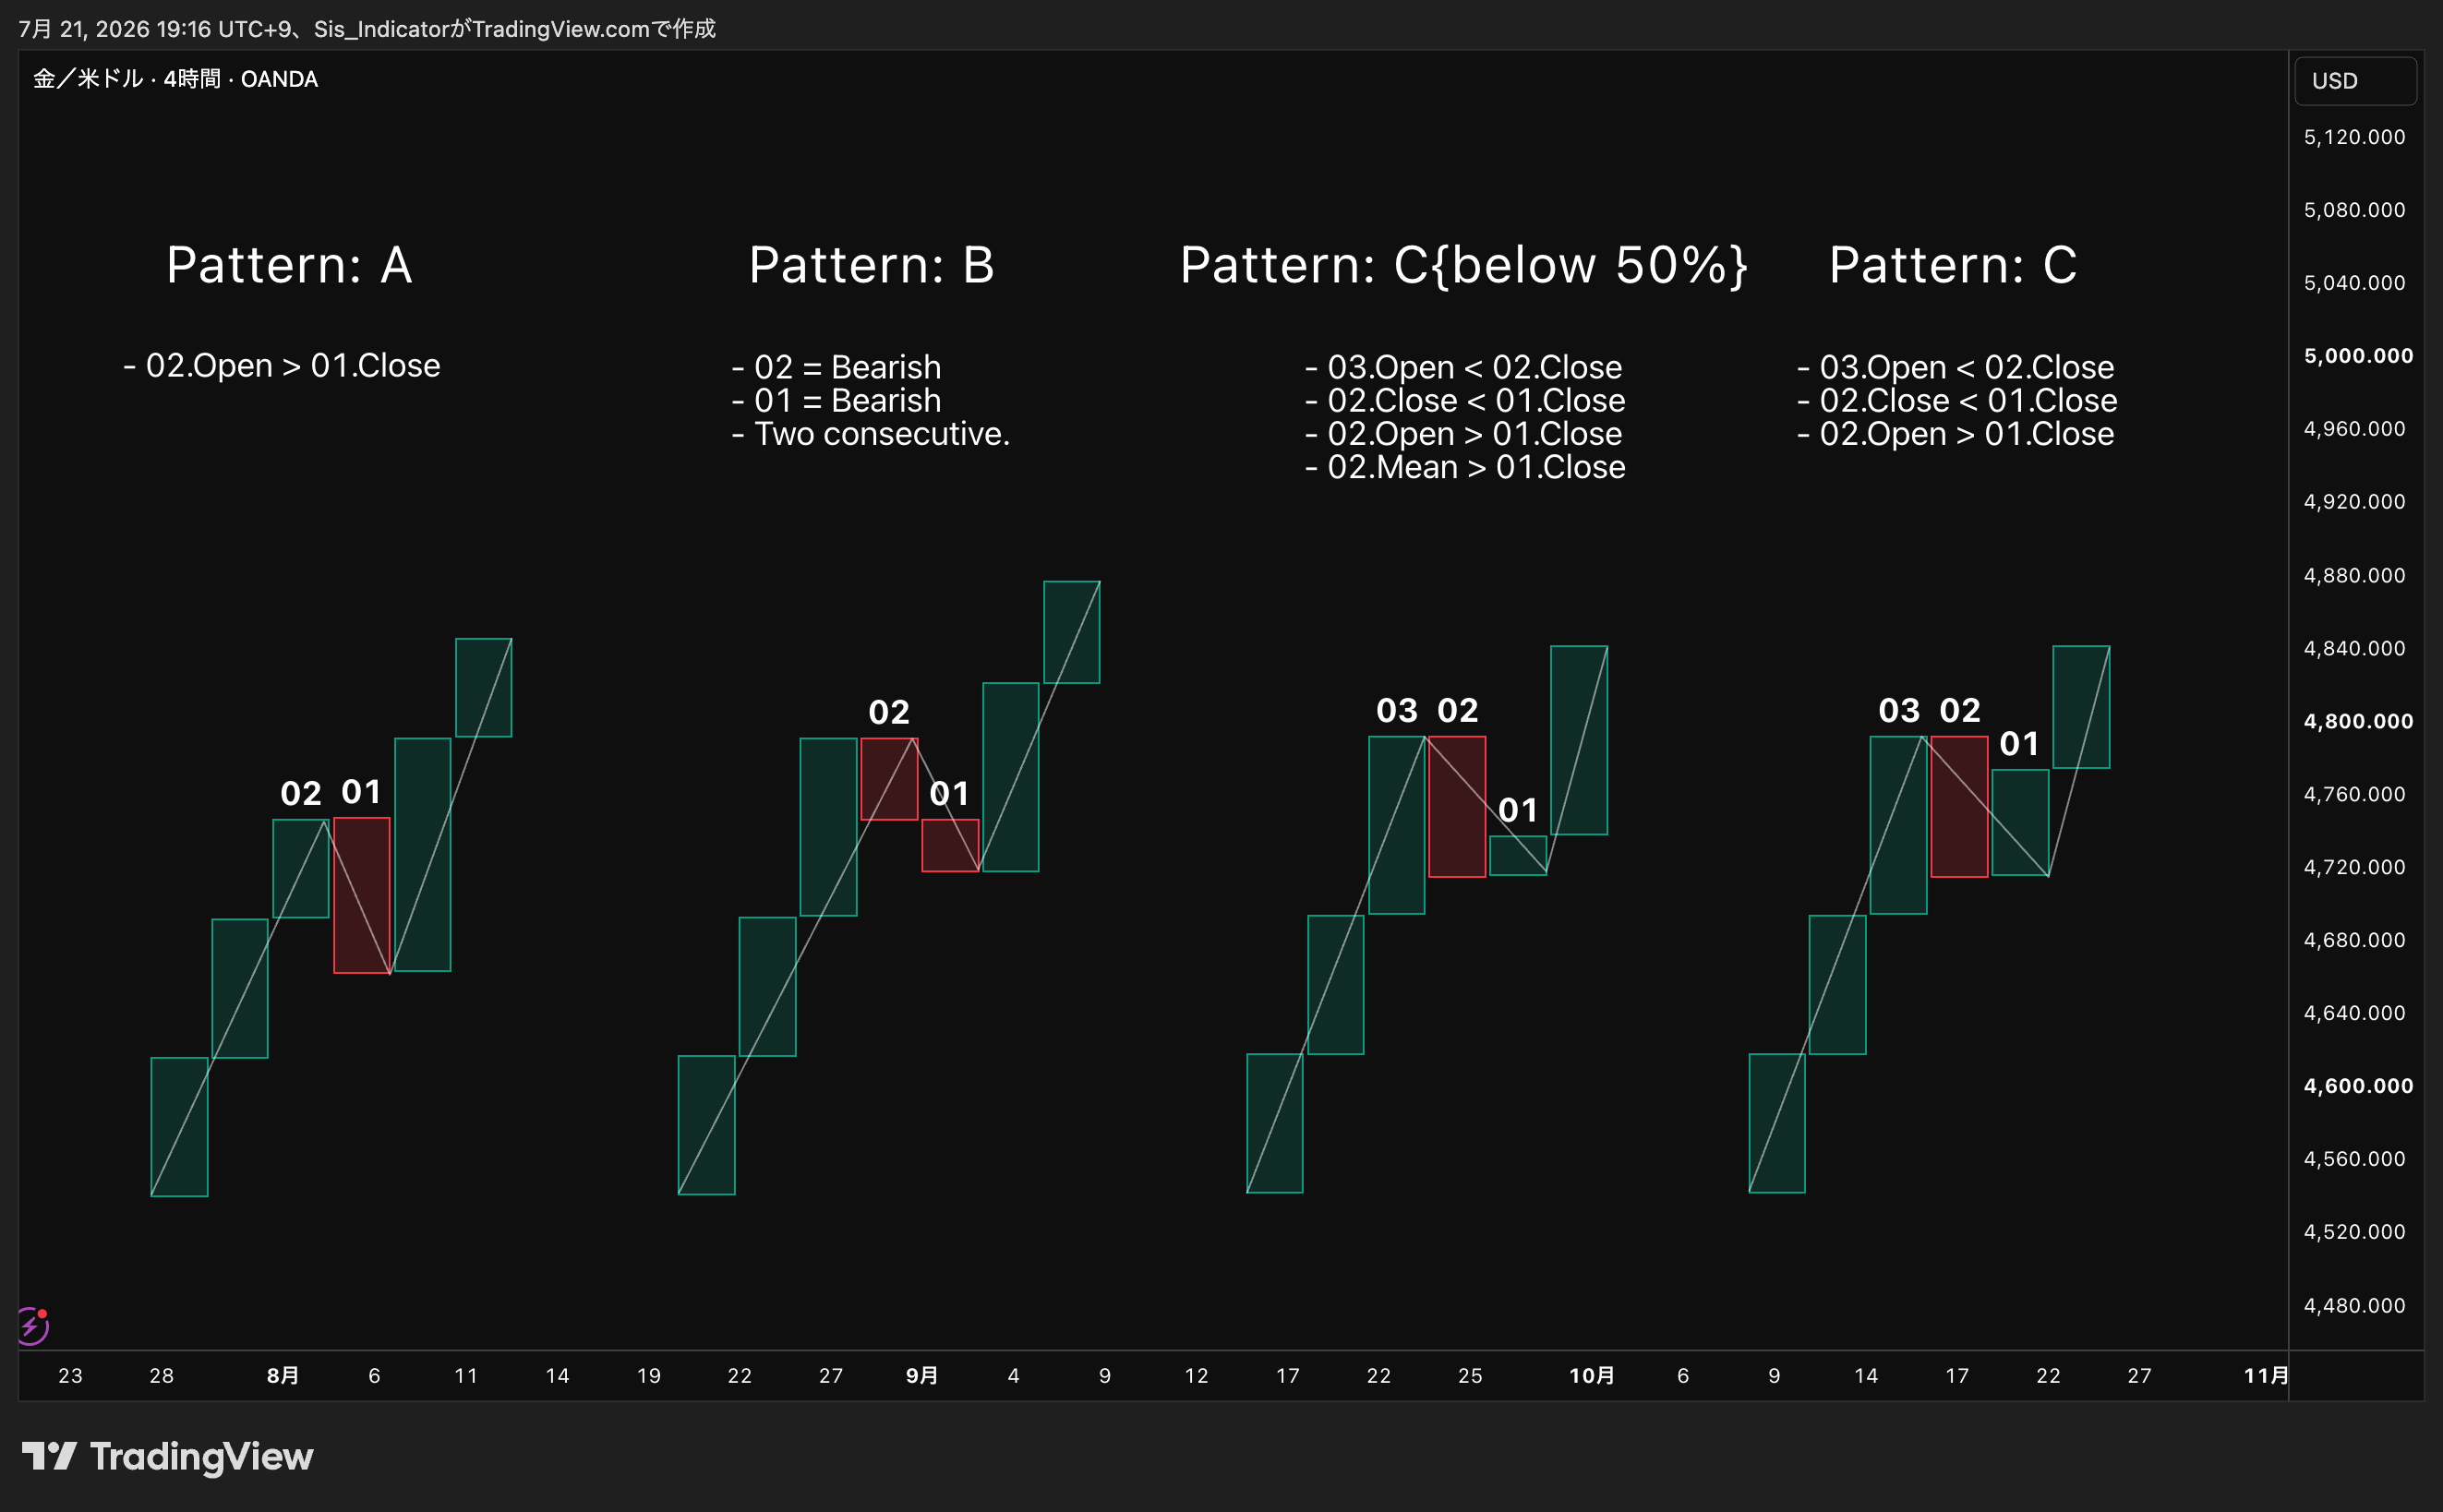This screenshot has width=2443, height=1512.
Task: Click the 4,480.000 price label
Action: 2354,1305
